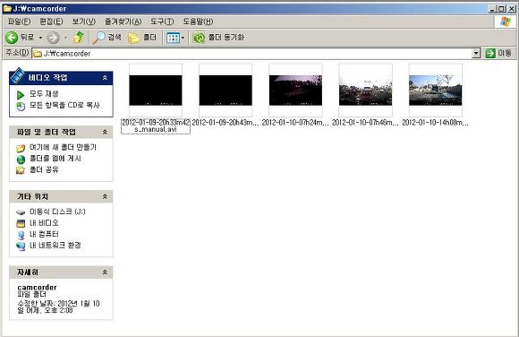The width and height of the screenshot is (519, 337).
Task: Select the 2012-01-10-14h08m video thumbnail
Action: 436,90
